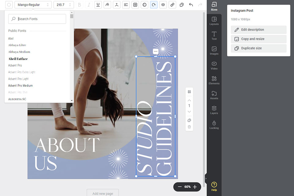Open the Elements panel

point(214,80)
